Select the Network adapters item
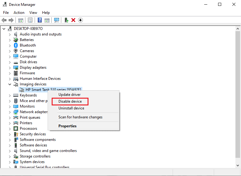Viewport: 241px width, 176px height. point(34,112)
